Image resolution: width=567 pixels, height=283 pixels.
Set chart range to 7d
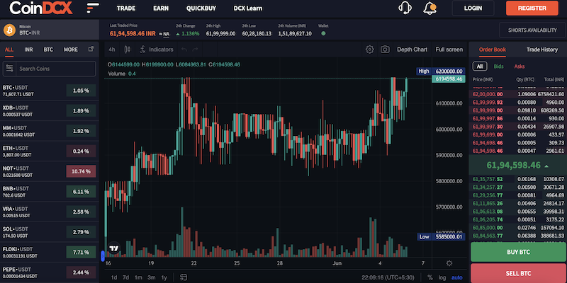125,277
